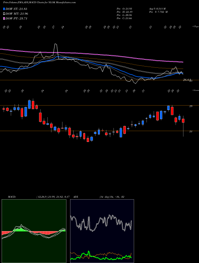Screen dimensions: 199x263
Task: Select the 'DOW PT: 23.71' legend text
Action: pyautogui.click(x=16, y=18)
